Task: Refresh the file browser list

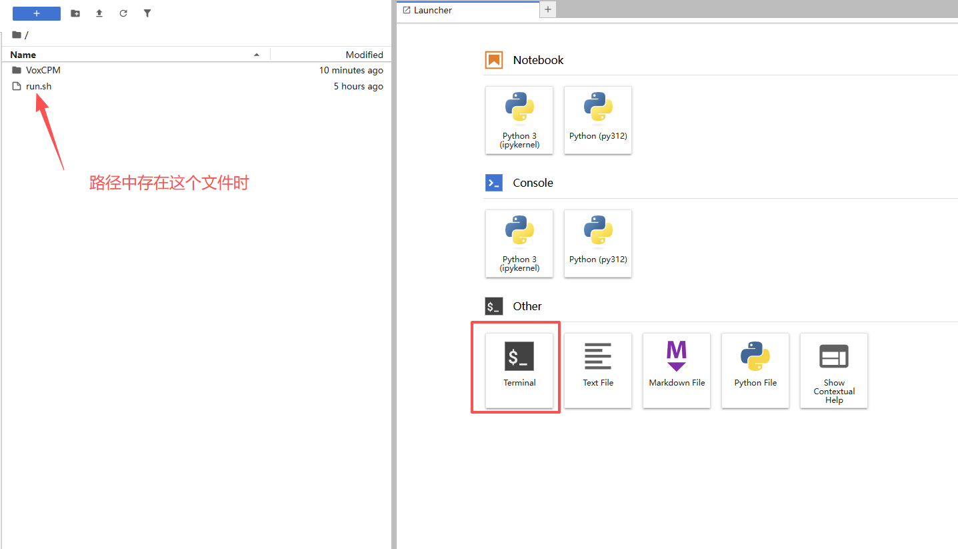Action: tap(123, 13)
